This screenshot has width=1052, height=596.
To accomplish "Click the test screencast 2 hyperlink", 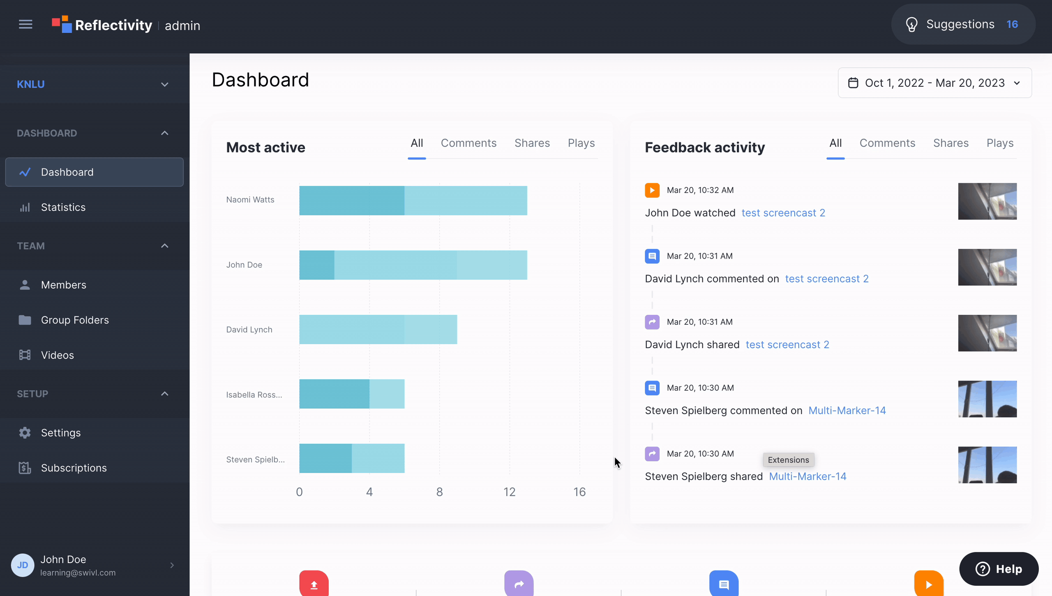I will 782,213.
